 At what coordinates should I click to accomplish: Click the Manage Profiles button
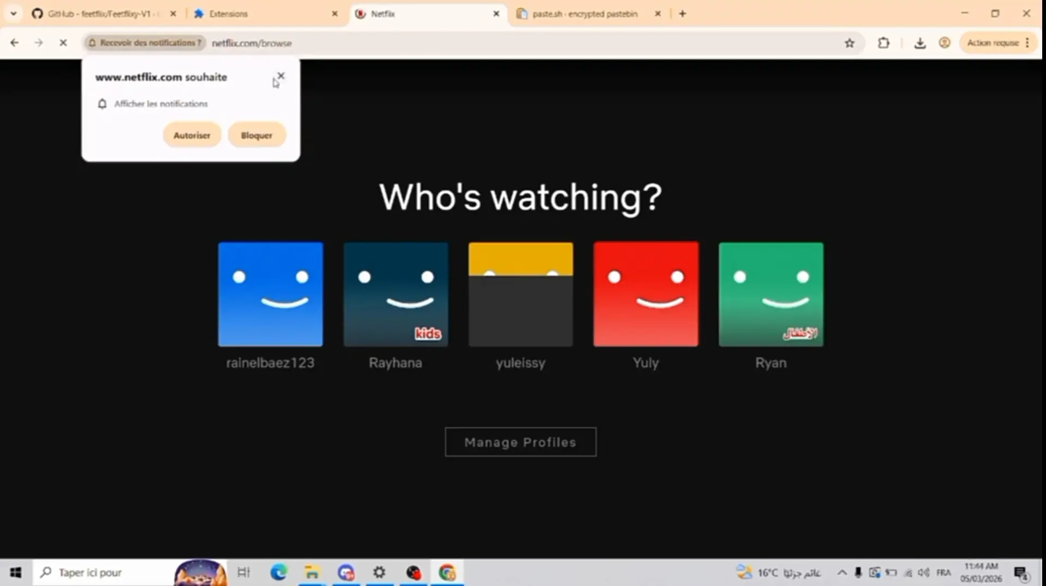pos(520,442)
